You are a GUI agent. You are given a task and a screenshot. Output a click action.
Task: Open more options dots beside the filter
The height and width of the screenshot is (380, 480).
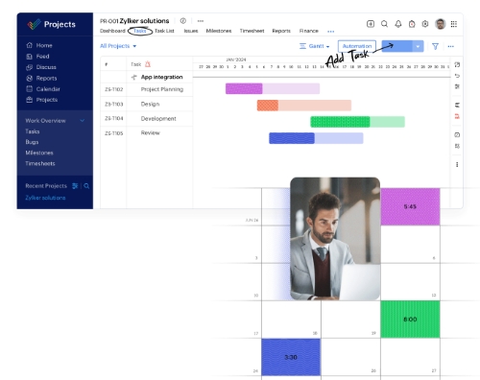point(451,46)
